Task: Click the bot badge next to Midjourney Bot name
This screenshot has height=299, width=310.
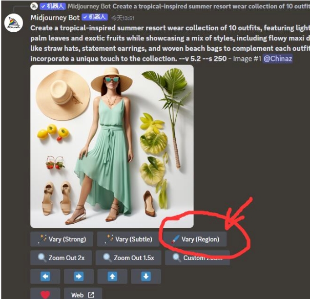Action: pyautogui.click(x=95, y=17)
